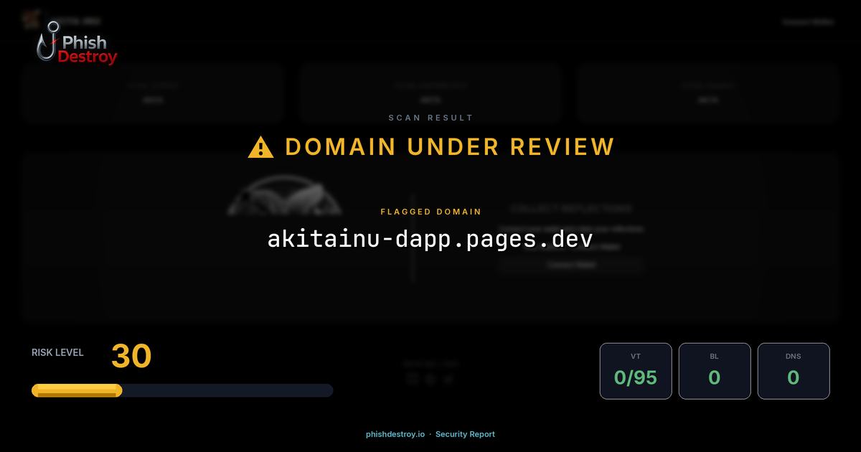This screenshot has height=452, width=861.
Task: Click the Risk Level progress bar
Action: tap(182, 390)
